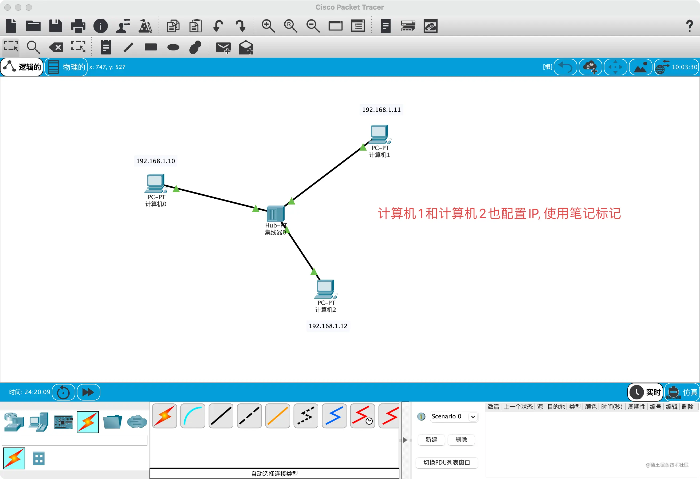Screen dimensions: 700x479
Task: Click the toggle PDU list window button
Action: pyautogui.click(x=447, y=462)
